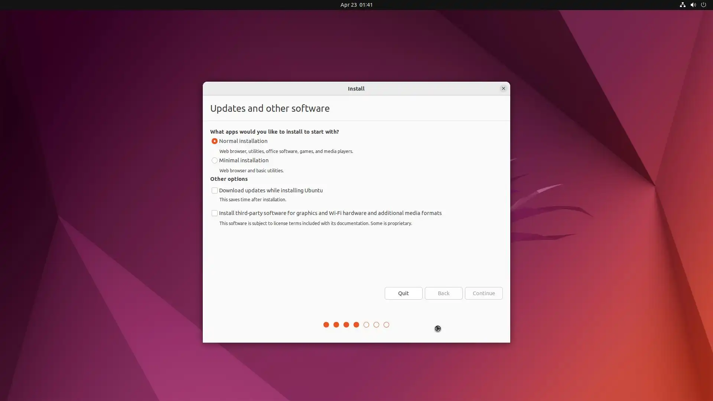This screenshot has width=713, height=401.
Task: Click the fifth empty progress dot
Action: click(x=366, y=325)
